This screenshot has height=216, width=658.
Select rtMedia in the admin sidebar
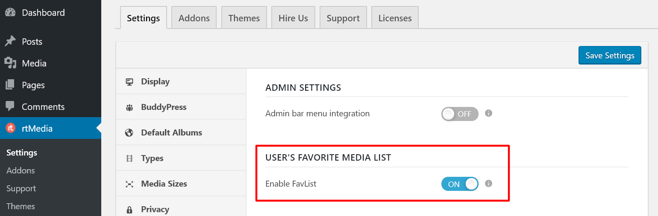50,128
